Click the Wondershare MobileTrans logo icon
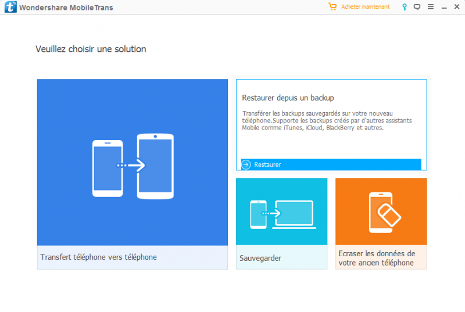The width and height of the screenshot is (465, 312). [x=10, y=7]
